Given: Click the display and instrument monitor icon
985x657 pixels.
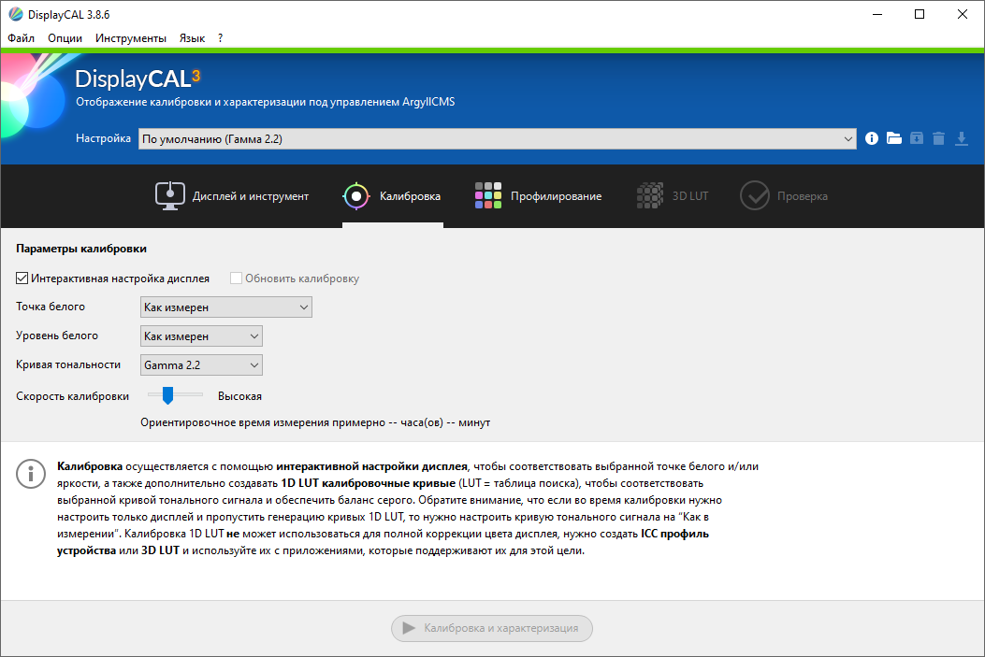Looking at the screenshot, I should point(169,195).
